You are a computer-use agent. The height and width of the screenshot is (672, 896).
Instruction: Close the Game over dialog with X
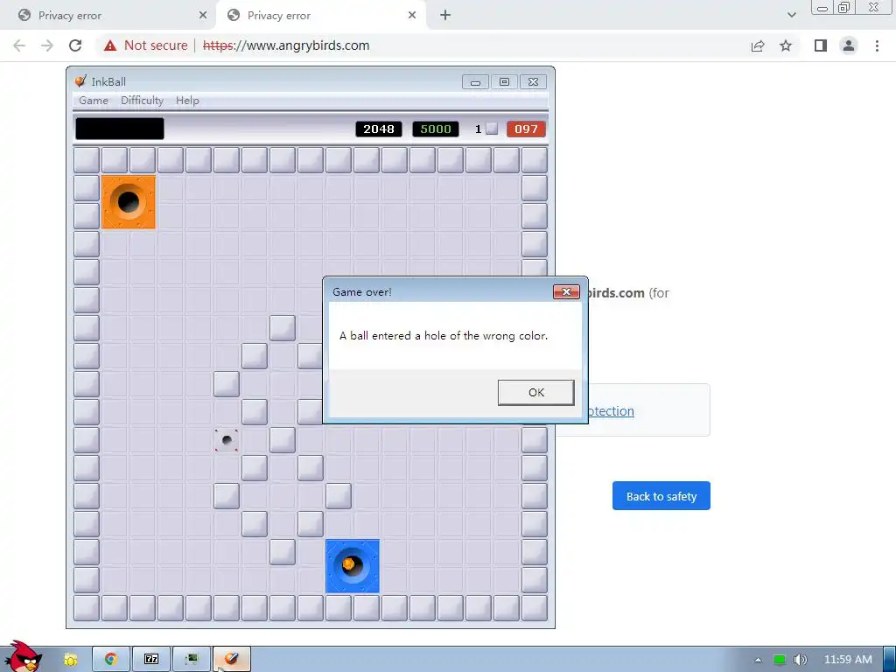click(566, 292)
